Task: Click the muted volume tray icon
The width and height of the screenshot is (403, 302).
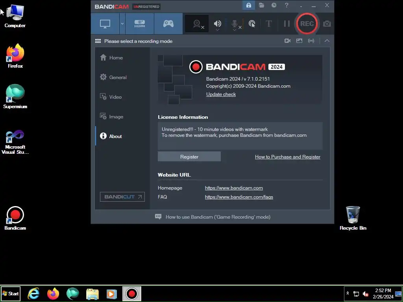Action: pyautogui.click(x=365, y=294)
